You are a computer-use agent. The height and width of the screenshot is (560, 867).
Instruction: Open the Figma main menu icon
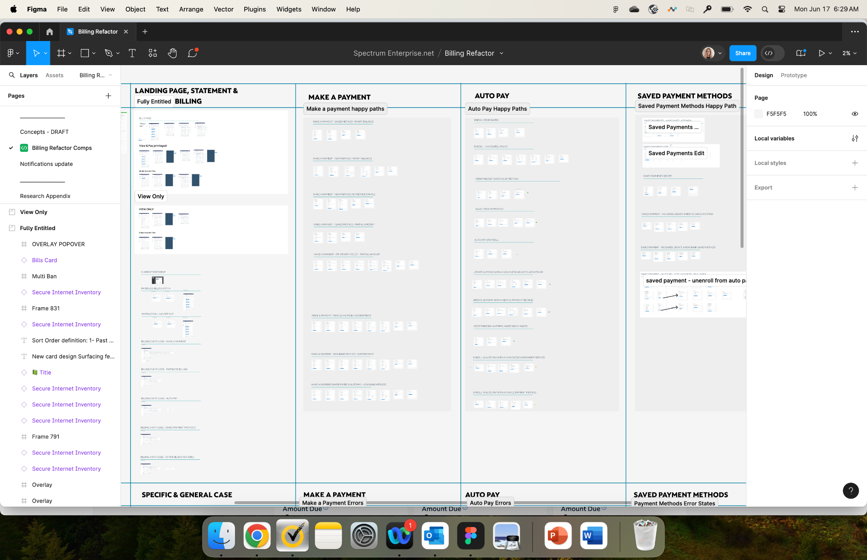coord(11,53)
